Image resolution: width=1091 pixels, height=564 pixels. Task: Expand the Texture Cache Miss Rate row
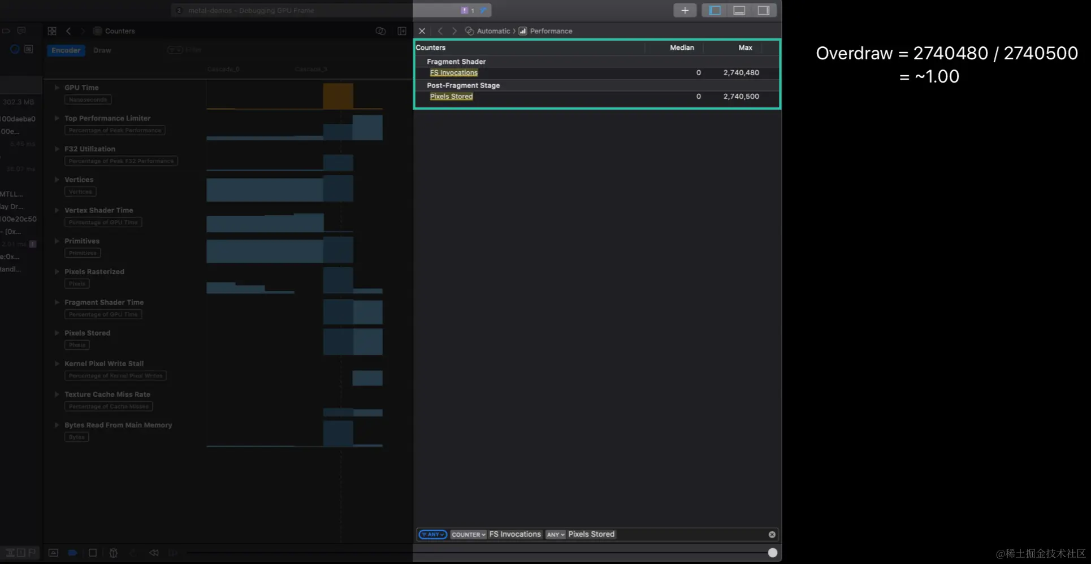tap(57, 394)
